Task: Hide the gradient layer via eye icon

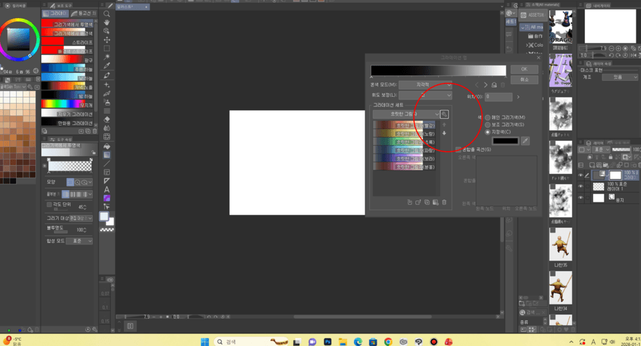Action: pos(580,176)
